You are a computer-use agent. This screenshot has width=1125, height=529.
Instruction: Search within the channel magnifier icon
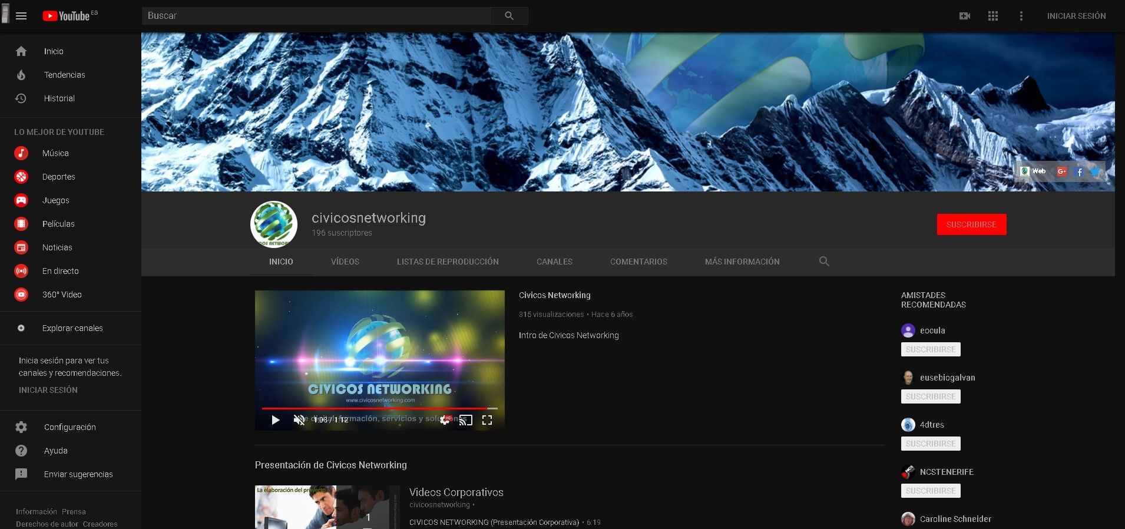(x=824, y=262)
